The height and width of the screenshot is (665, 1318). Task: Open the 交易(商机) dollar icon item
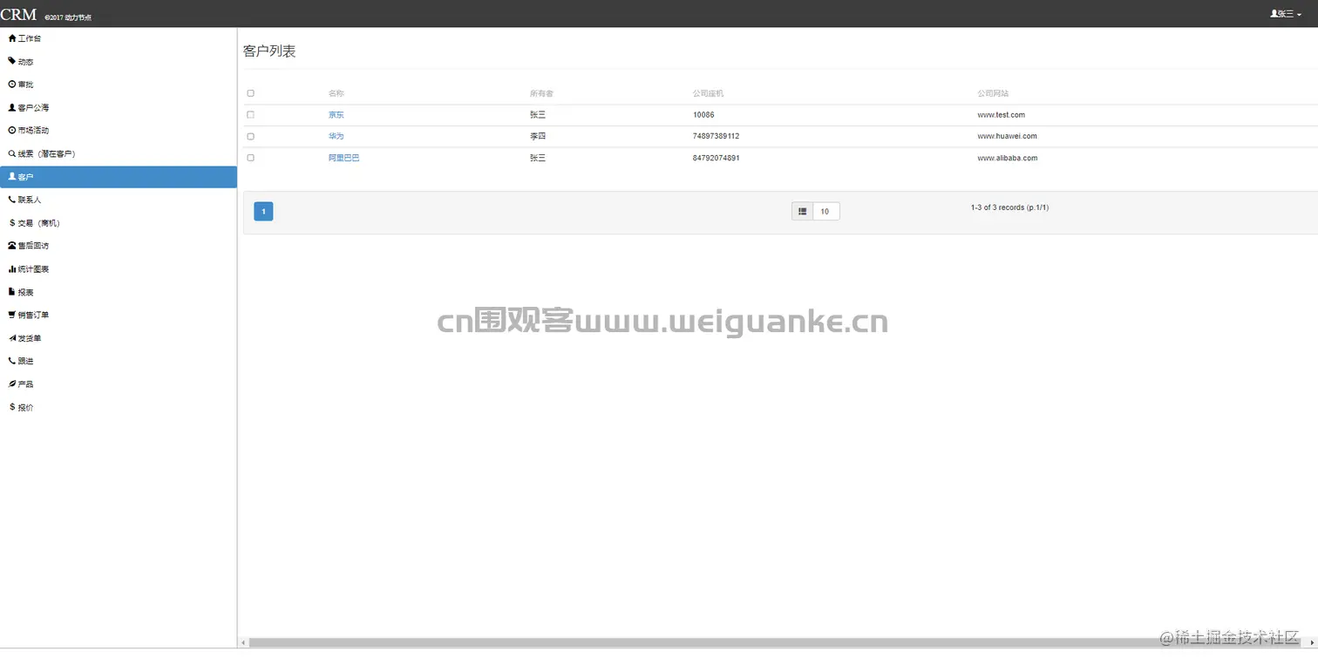click(x=34, y=223)
